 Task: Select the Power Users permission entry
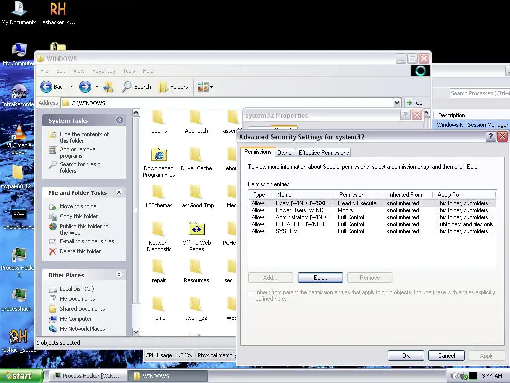pyautogui.click(x=372, y=210)
